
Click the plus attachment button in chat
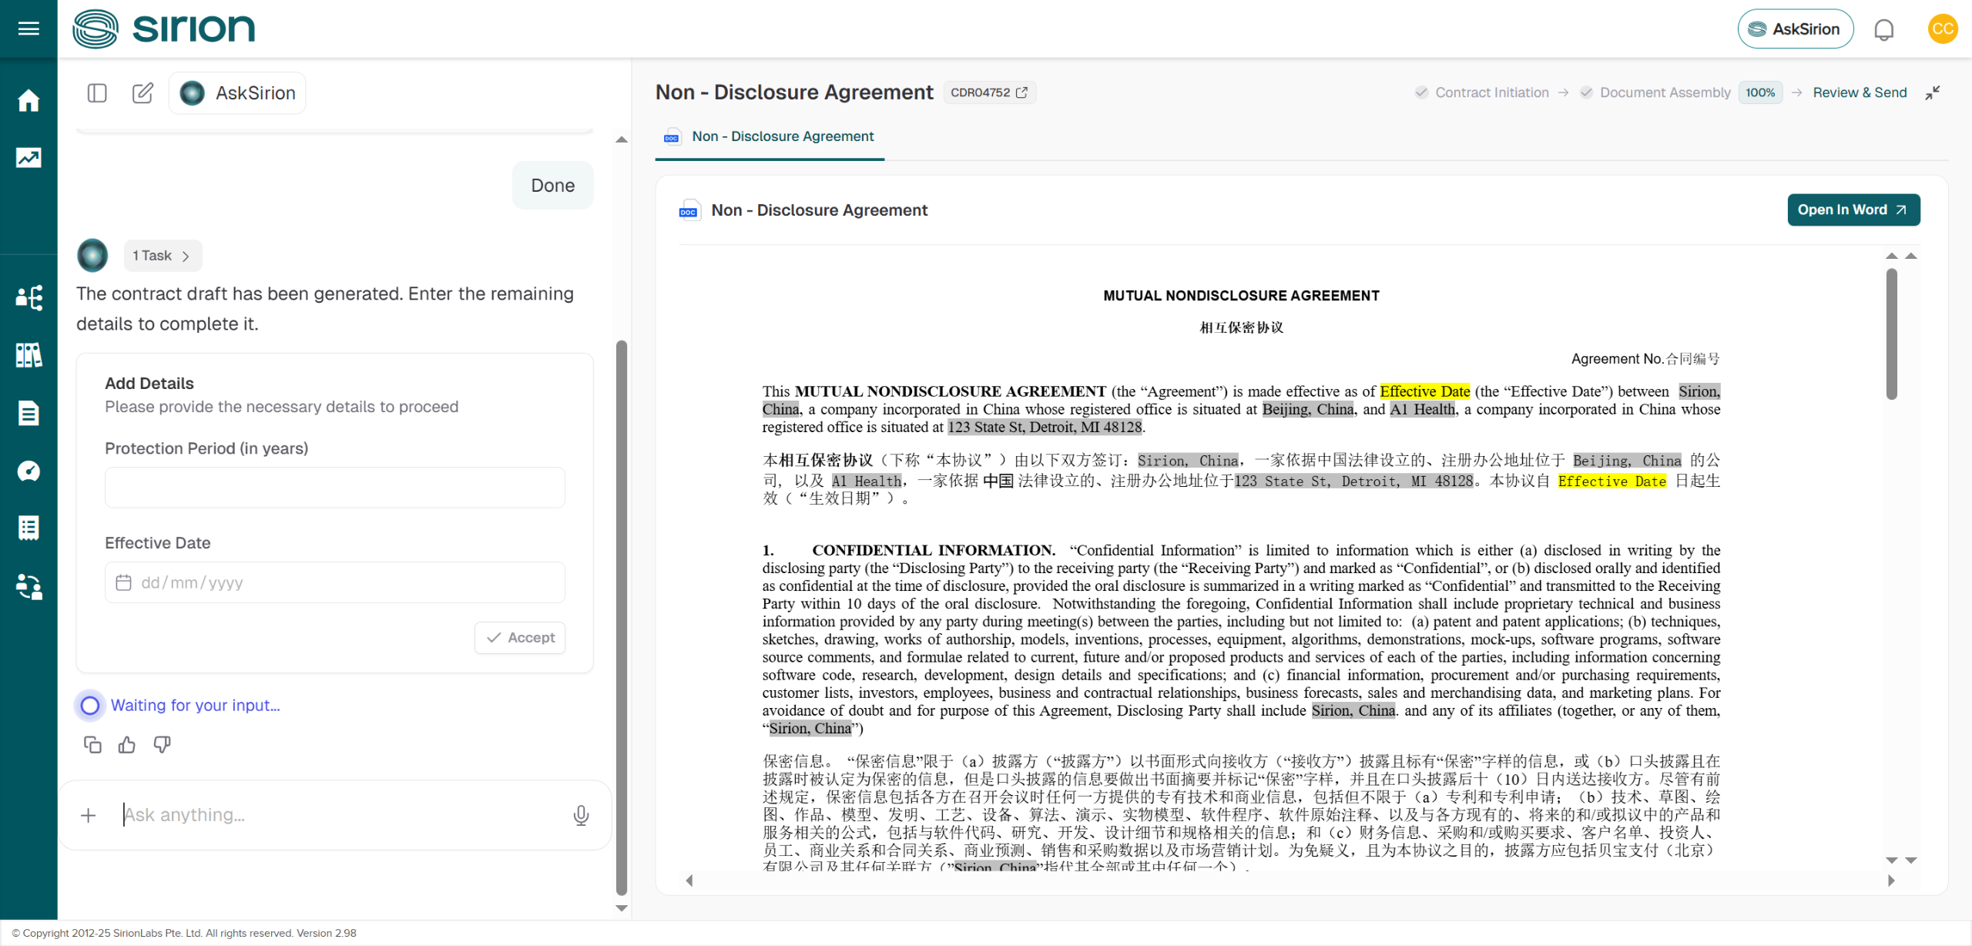tap(89, 815)
